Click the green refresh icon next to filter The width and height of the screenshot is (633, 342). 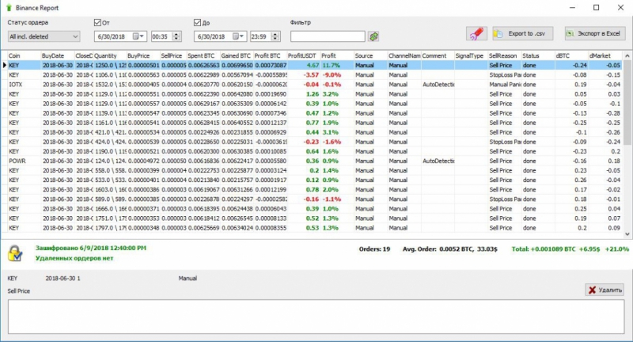pyautogui.click(x=373, y=36)
